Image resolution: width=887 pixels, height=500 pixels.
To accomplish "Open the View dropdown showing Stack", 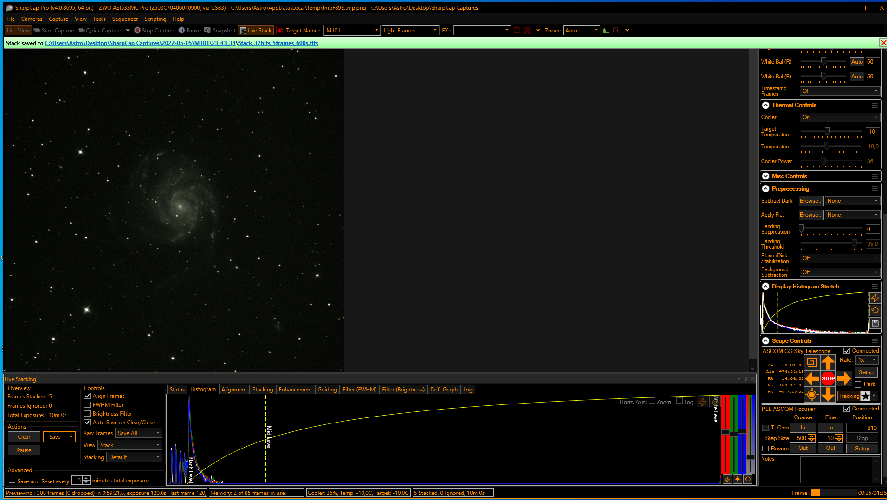I will click(130, 445).
